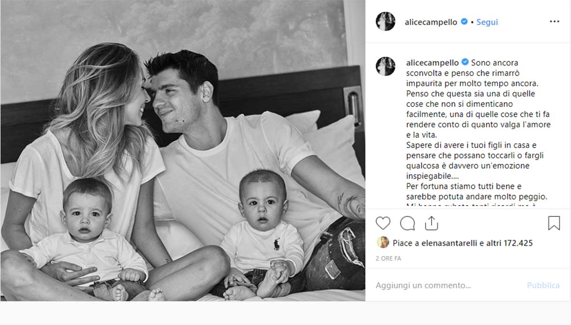Click the 2 ORE FA timestamp
Image resolution: width=571 pixels, height=325 pixels.
point(388,259)
